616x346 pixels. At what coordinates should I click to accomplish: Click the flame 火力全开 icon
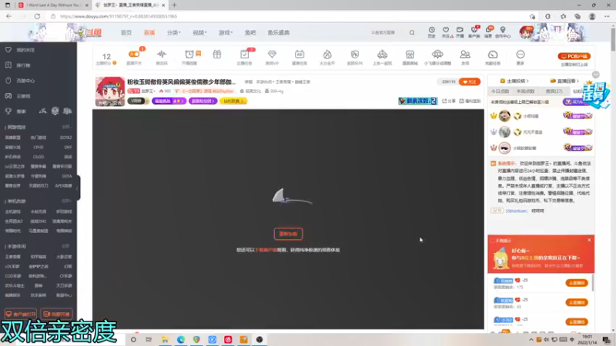pyautogui.click(x=327, y=54)
